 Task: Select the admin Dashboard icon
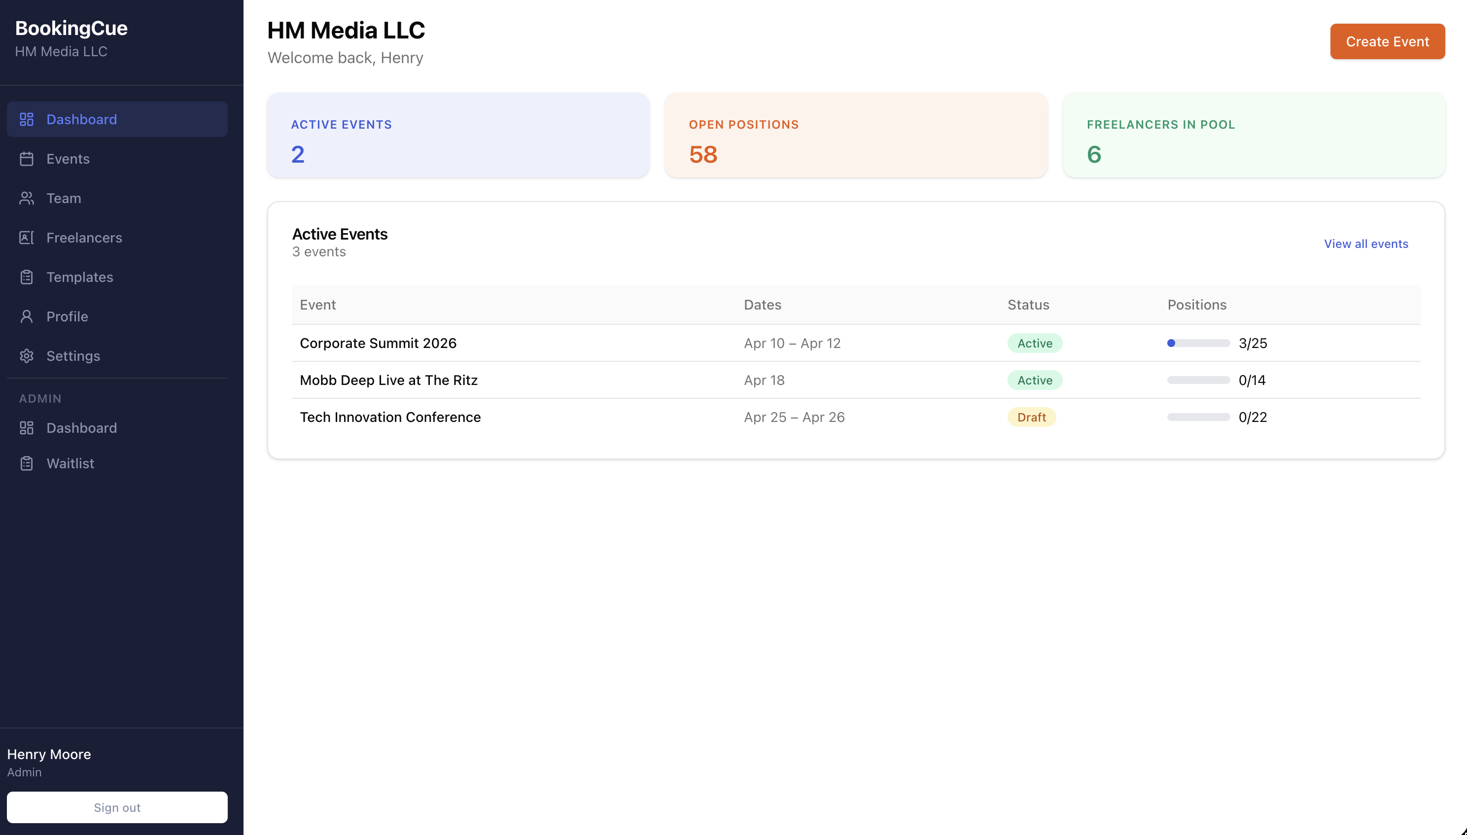click(x=27, y=427)
